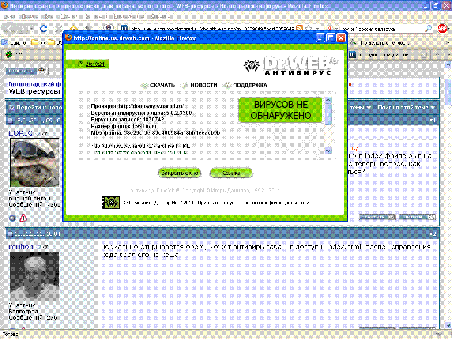
Task: Click ЦИТАТА button in LORIC's post
Action: coord(417,217)
